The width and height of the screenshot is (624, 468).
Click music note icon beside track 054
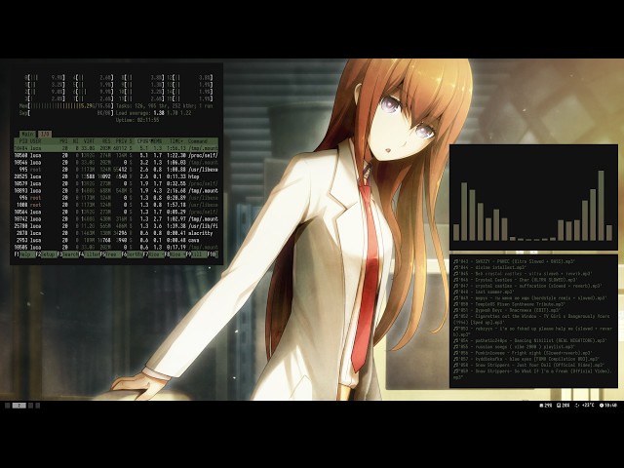pyautogui.click(x=455, y=340)
